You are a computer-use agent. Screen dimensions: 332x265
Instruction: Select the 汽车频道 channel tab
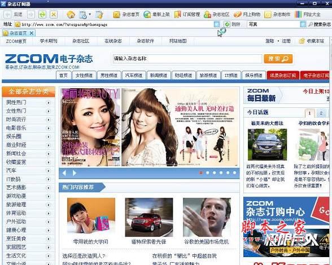[134, 75]
